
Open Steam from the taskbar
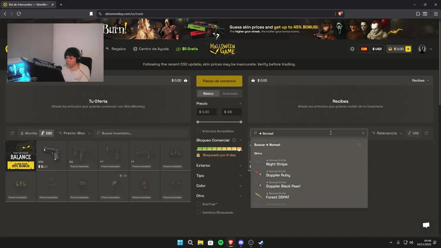[261, 242]
